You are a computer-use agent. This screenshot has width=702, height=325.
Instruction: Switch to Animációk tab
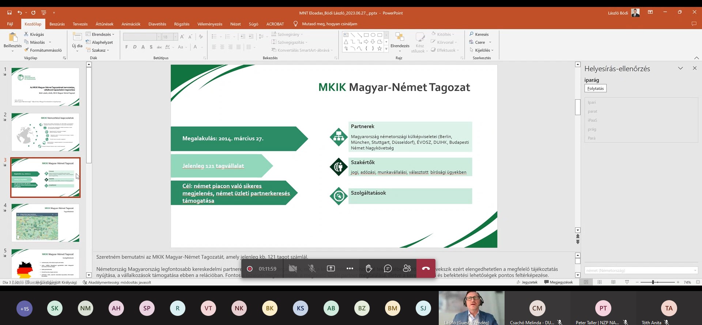point(131,24)
